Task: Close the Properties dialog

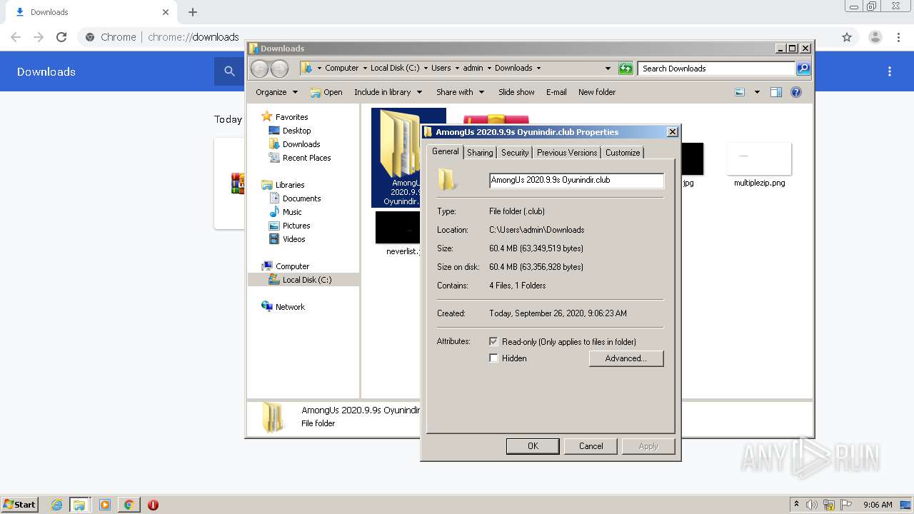Action: pyautogui.click(x=672, y=132)
